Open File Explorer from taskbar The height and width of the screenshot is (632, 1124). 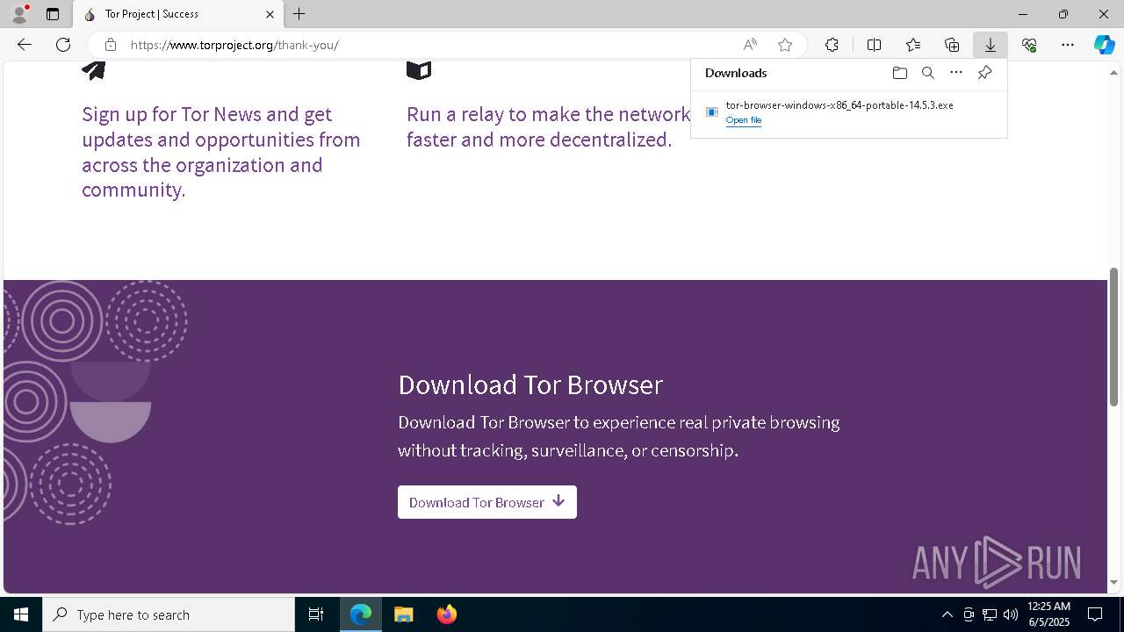[404, 614]
